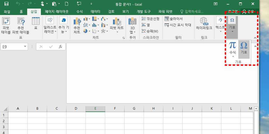Select column K header
The width and height of the screenshot is (269, 134).
pos(212,109)
